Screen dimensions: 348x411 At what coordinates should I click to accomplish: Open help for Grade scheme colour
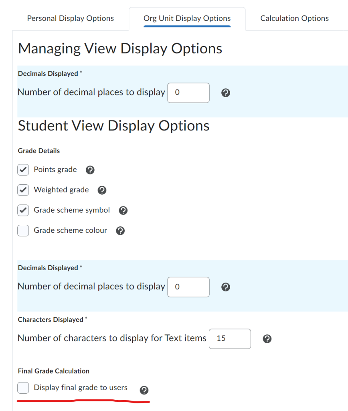point(120,230)
